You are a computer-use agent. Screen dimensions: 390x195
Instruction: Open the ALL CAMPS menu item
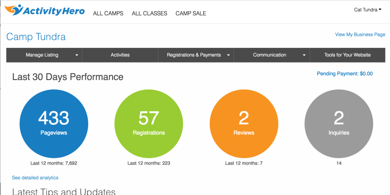point(108,13)
